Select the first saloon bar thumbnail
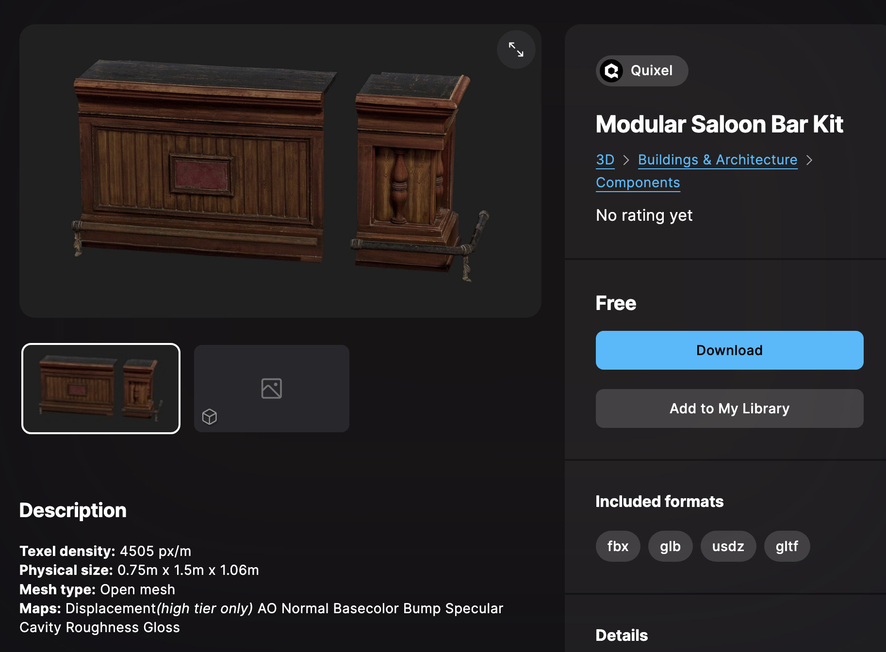This screenshot has height=652, width=886. click(101, 389)
